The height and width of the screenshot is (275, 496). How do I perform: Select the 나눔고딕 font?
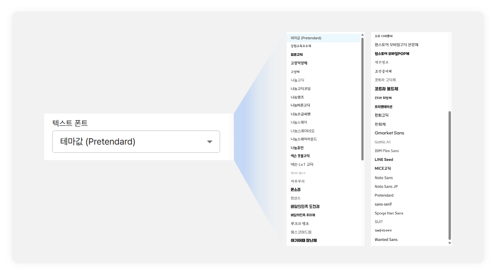(297, 80)
